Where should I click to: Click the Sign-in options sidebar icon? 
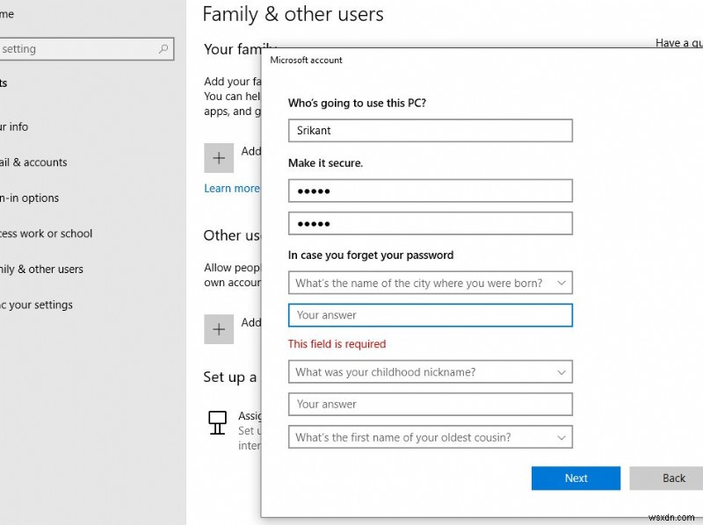(4, 198)
